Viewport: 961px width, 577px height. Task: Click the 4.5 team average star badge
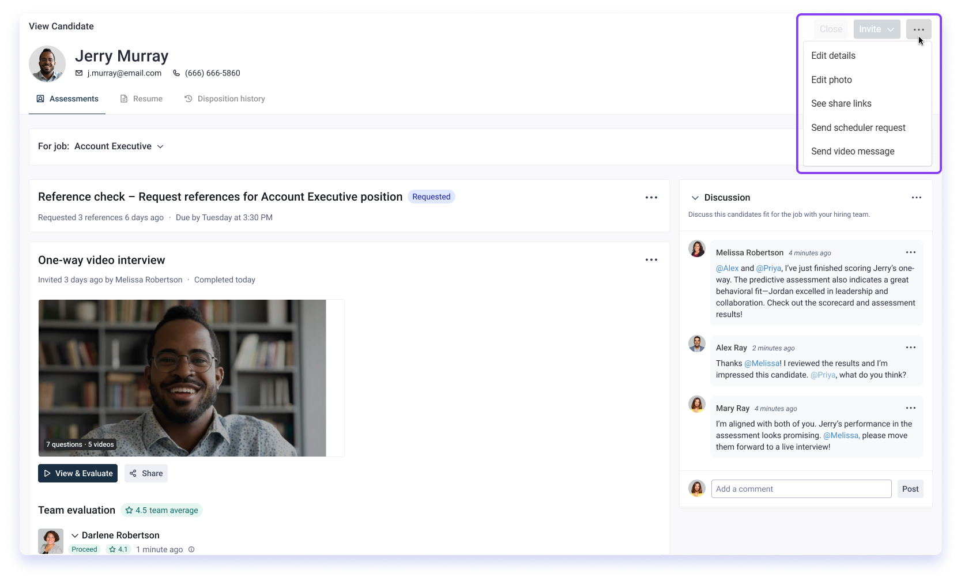coord(161,510)
